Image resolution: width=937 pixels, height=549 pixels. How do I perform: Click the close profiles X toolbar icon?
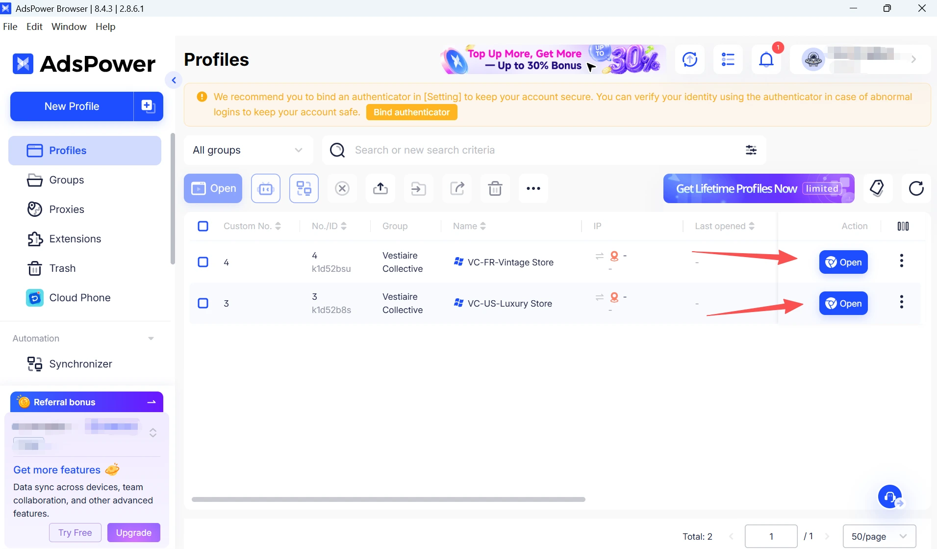pyautogui.click(x=342, y=188)
